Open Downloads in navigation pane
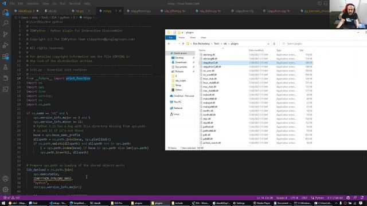The image size is (367, 206). [x=181, y=62]
